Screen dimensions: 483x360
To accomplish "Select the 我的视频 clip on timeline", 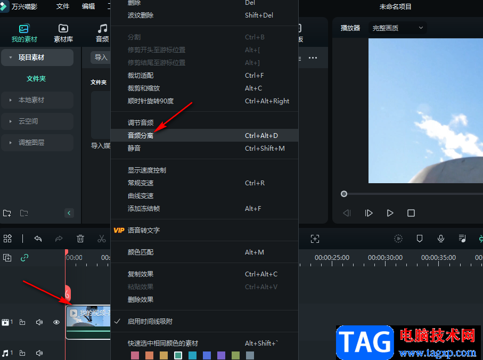I will click(x=88, y=322).
